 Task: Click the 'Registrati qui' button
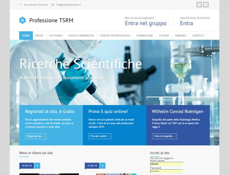point(35,136)
